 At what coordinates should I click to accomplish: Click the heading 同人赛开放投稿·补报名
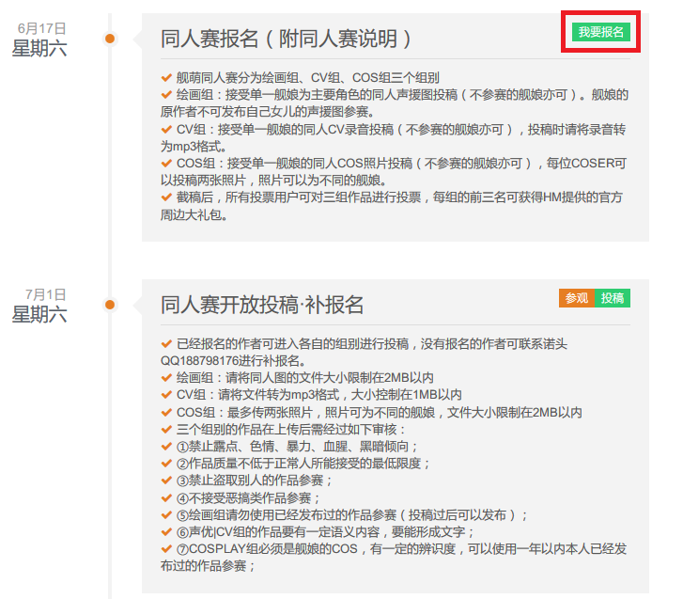coord(262,305)
